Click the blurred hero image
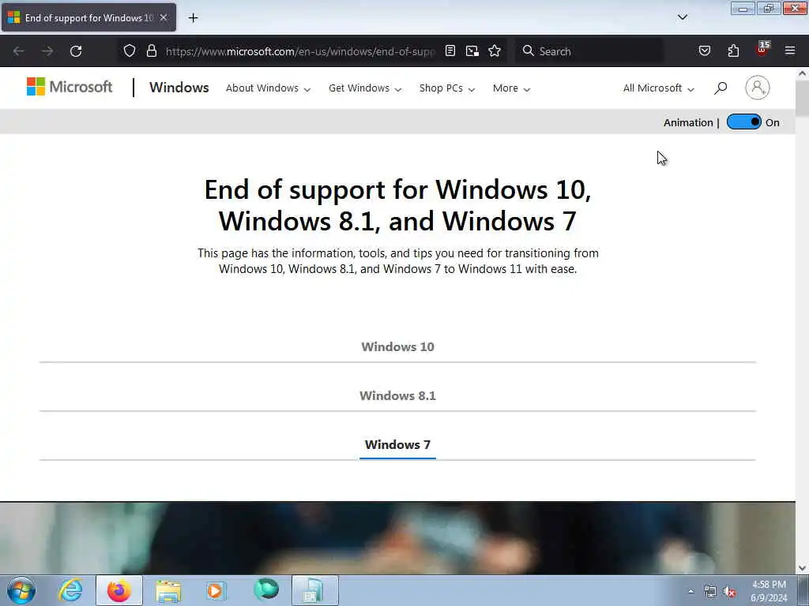Viewport: 809px width, 606px height. tap(398, 537)
